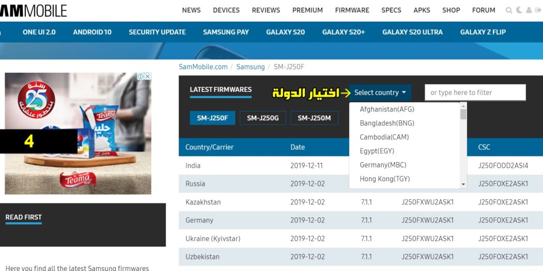Click India's date 2019-12-11

click(307, 166)
